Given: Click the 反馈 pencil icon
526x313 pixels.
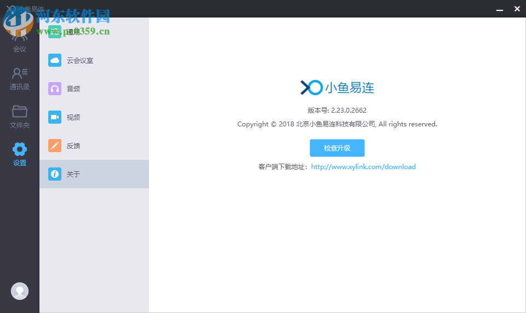Looking at the screenshot, I should [x=55, y=146].
